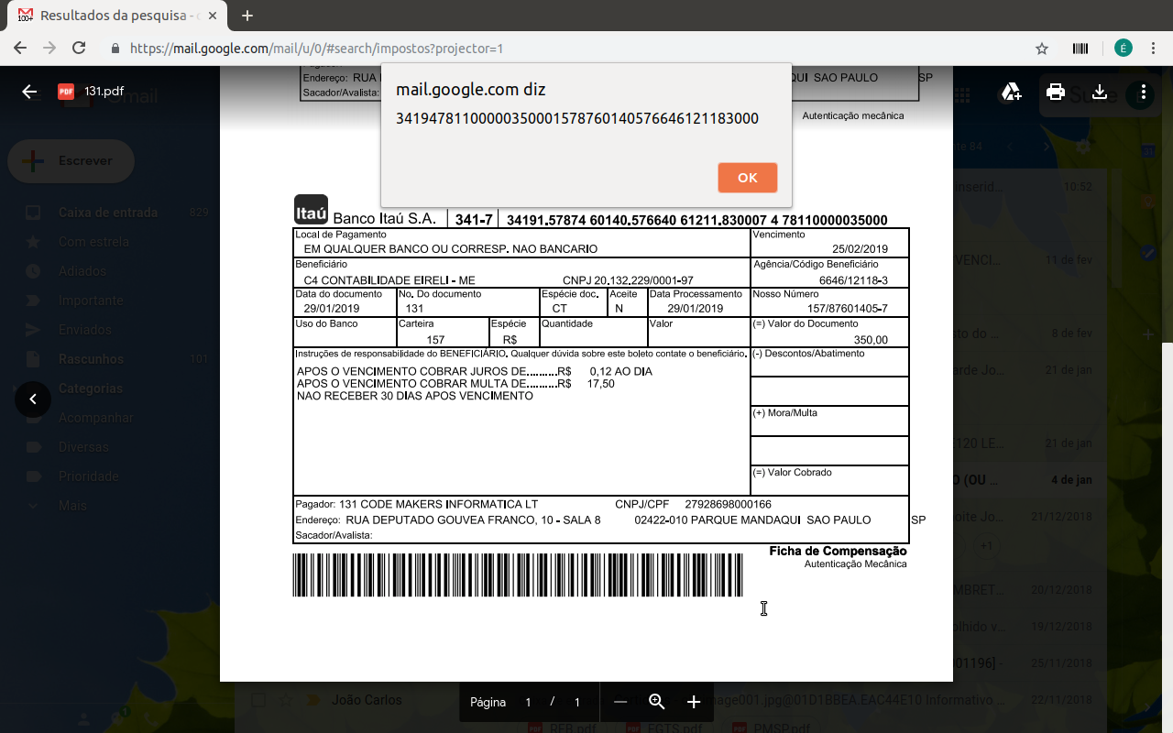This screenshot has height=733, width=1173.
Task: Click beneficiary C4 CONTABILIDADE EIRELI - ME
Action: (389, 280)
